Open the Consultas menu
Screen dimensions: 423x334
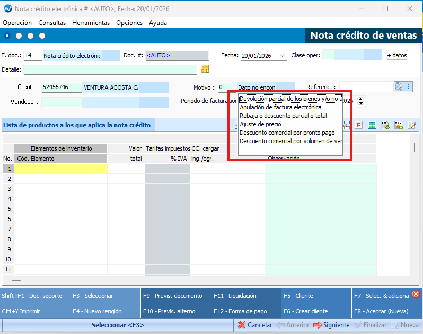click(52, 23)
